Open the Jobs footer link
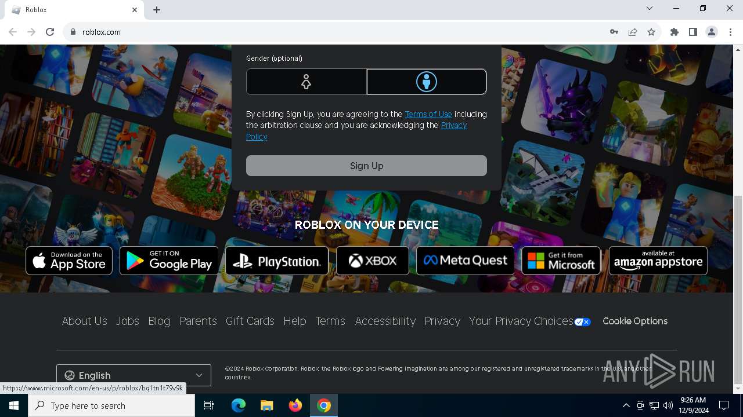743x417 pixels. click(x=127, y=321)
